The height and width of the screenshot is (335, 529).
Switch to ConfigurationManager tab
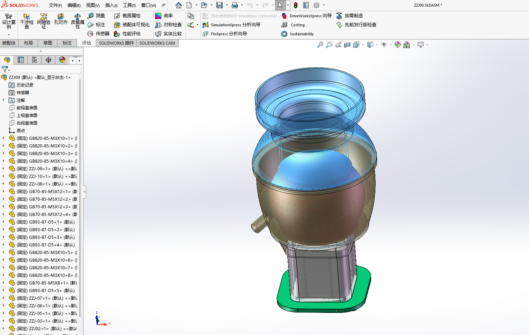(35, 60)
